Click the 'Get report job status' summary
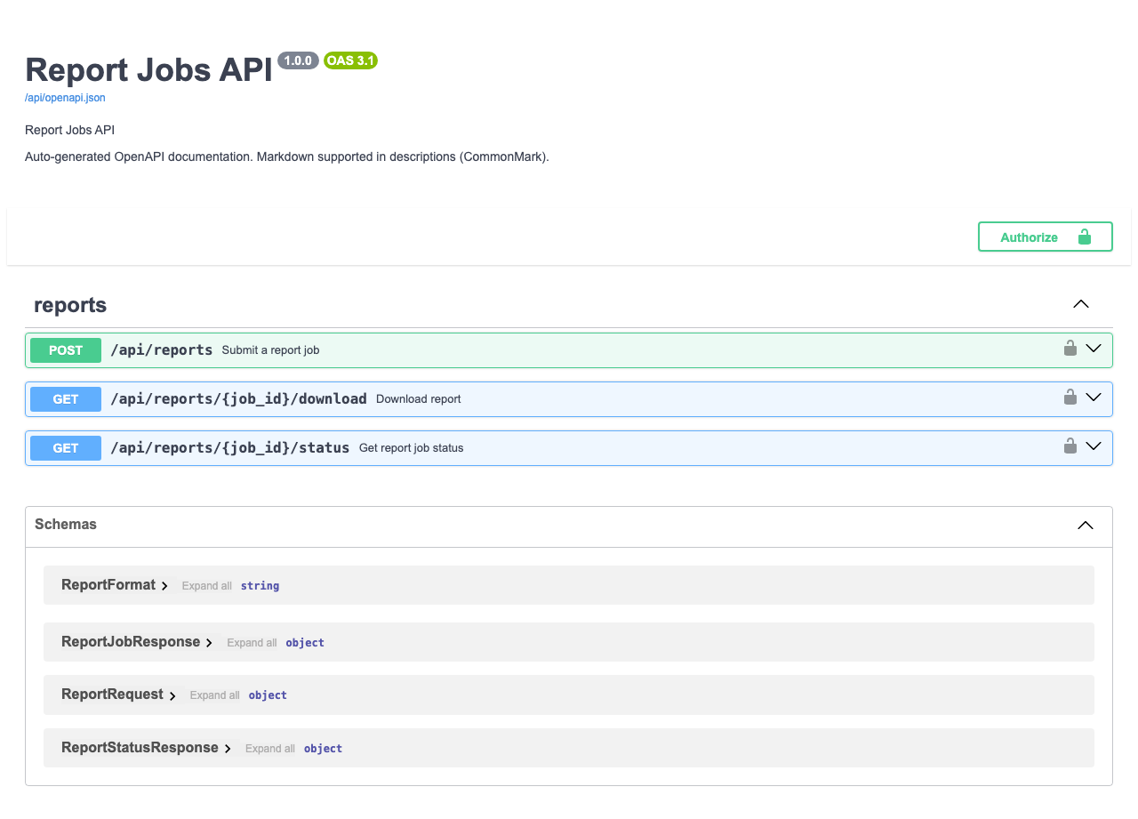The height and width of the screenshot is (819, 1138). [x=412, y=448]
